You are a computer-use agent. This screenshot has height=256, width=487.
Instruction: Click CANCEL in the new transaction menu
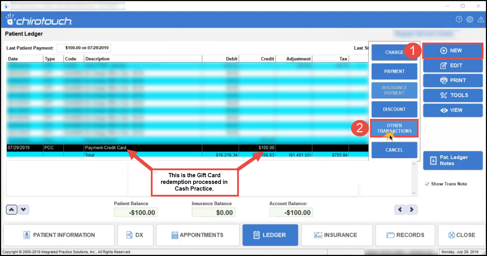[394, 150]
